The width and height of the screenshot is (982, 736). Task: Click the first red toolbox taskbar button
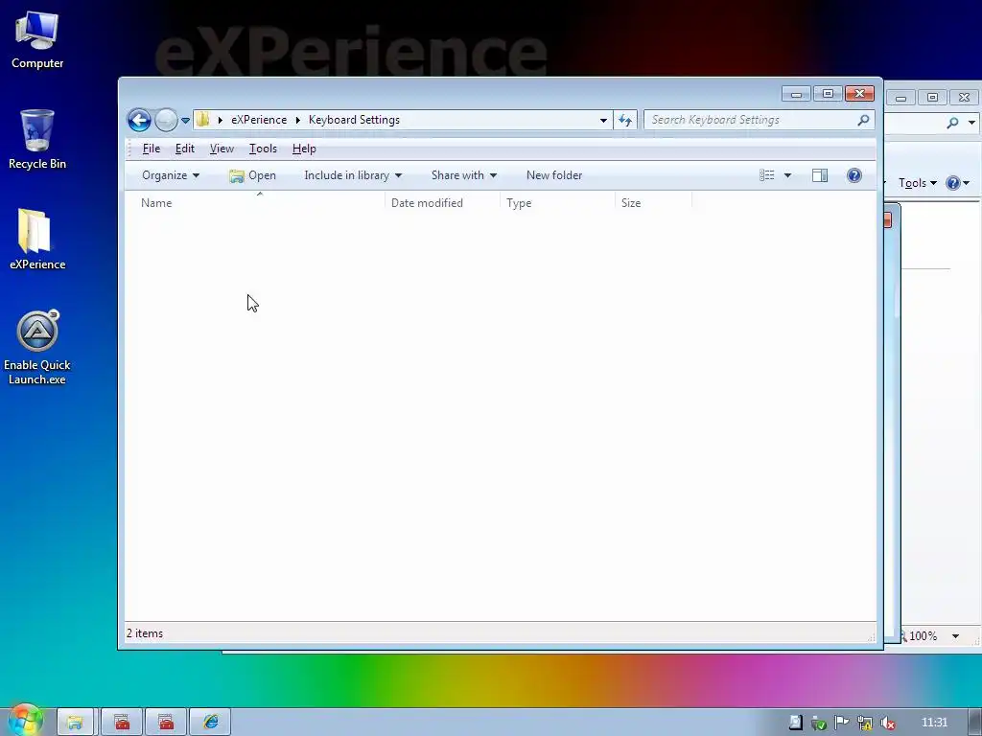pyautogui.click(x=122, y=723)
